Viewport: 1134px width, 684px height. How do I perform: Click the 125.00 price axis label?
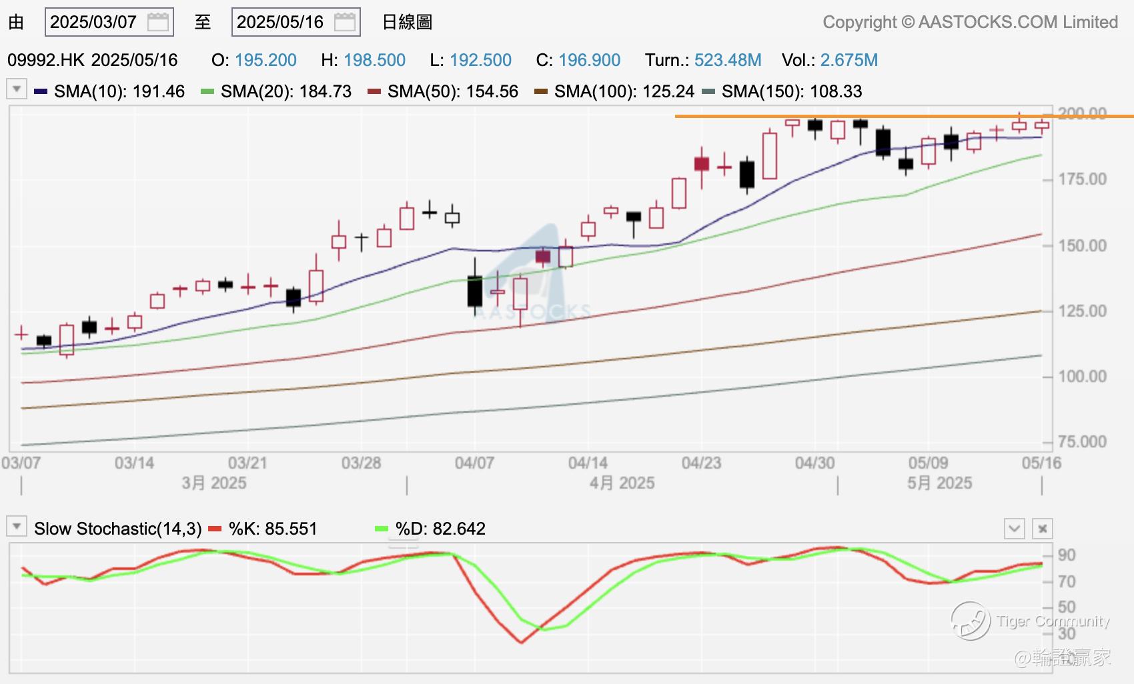(1083, 311)
